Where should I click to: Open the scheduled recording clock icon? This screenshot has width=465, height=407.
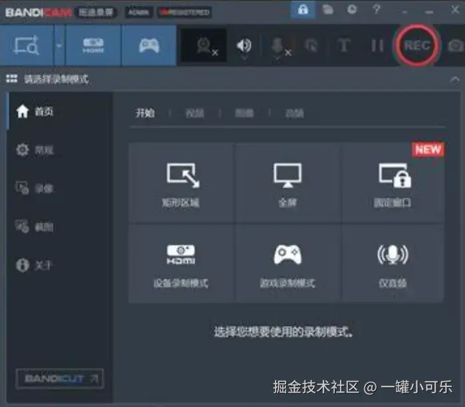352,9
